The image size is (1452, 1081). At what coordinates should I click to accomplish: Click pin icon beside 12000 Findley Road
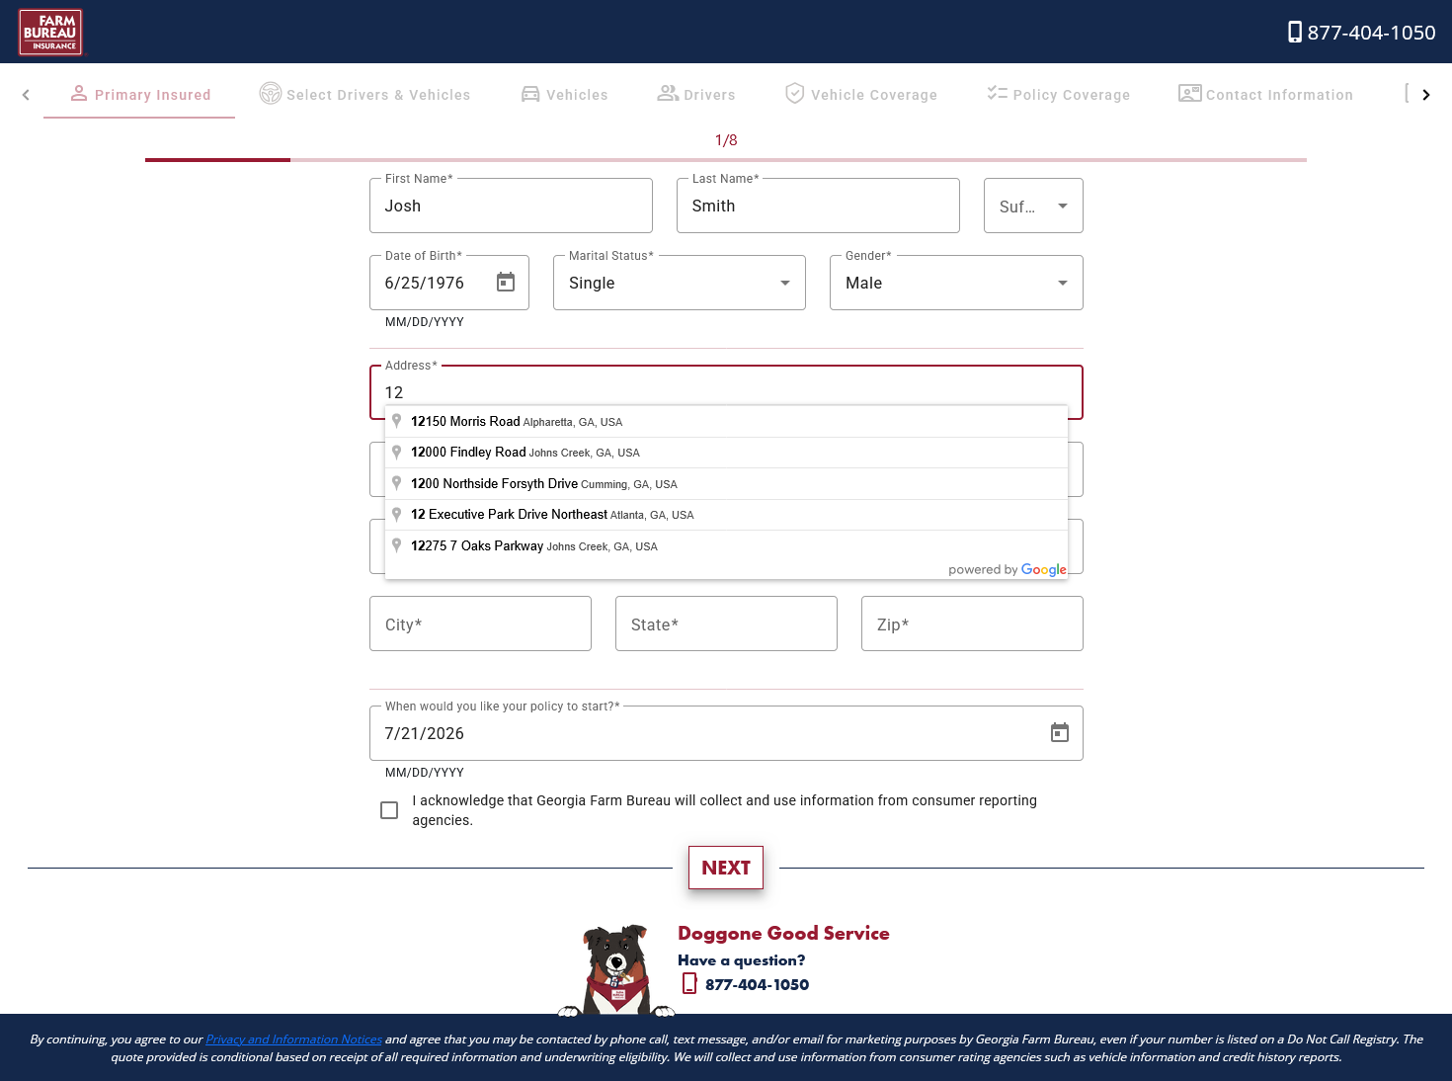click(x=397, y=452)
